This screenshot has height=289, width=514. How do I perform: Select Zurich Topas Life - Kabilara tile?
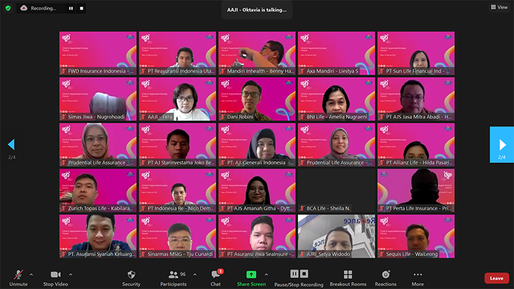click(x=98, y=190)
